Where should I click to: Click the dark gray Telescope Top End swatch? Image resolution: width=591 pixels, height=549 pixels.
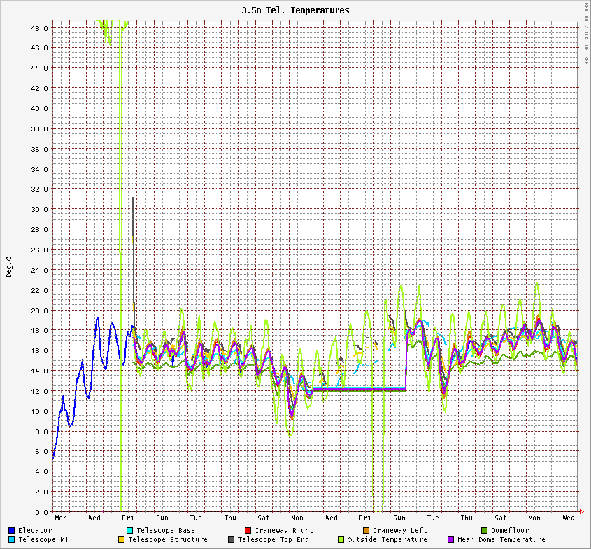[x=232, y=539]
